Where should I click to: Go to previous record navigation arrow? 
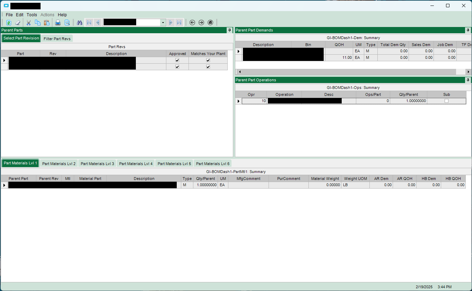(98, 22)
